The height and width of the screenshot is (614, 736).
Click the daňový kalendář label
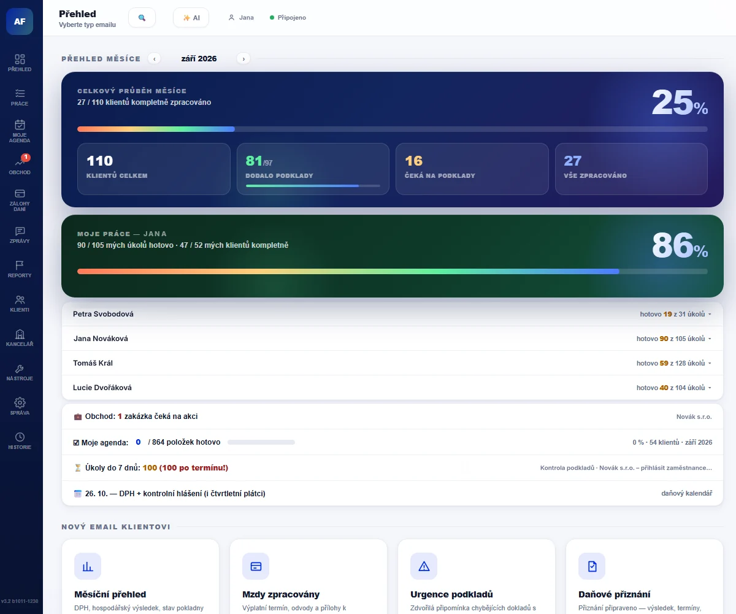[x=687, y=494]
